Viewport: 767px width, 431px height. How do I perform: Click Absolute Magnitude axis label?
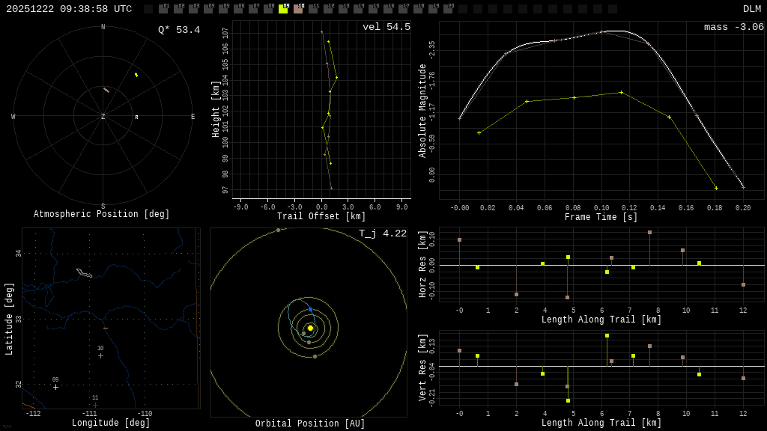(x=422, y=111)
